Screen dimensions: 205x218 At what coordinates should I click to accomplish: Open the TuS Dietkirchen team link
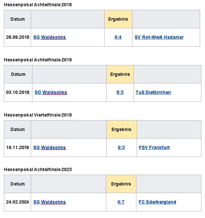click(153, 92)
